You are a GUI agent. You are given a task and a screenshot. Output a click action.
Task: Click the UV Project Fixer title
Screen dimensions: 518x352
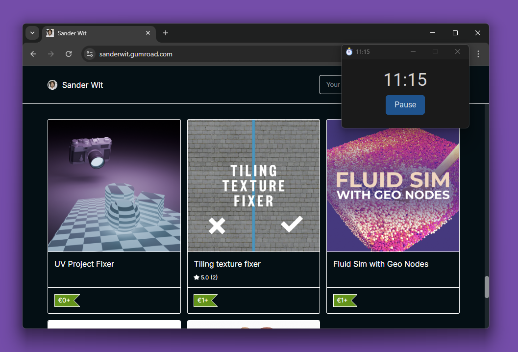click(x=84, y=264)
